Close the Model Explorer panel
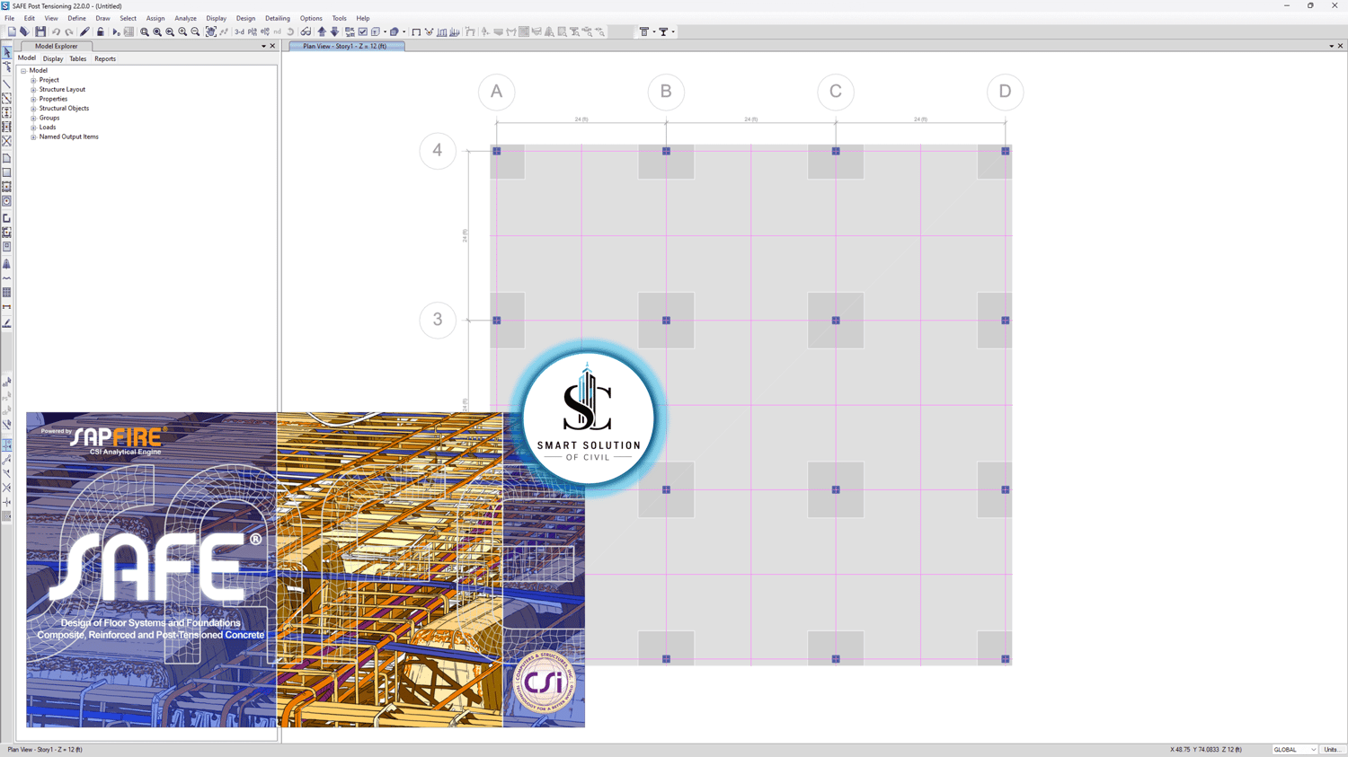This screenshot has height=757, width=1348. pyautogui.click(x=273, y=46)
